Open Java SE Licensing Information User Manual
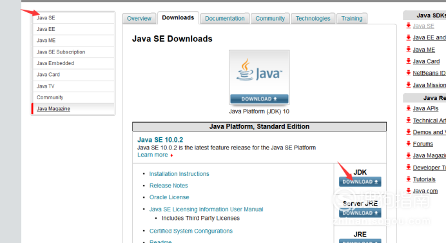 pos(206,209)
